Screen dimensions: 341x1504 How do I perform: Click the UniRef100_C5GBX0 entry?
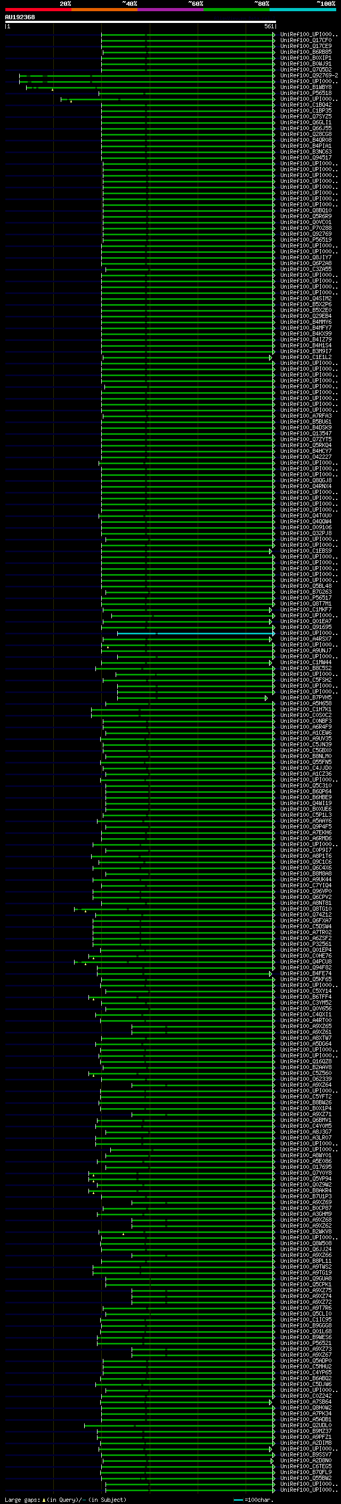306,750
